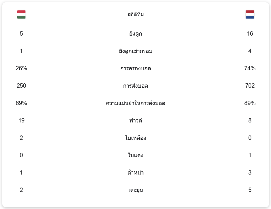Select the การครองบอล row label
This screenshot has height=209, width=271.
pos(136,69)
